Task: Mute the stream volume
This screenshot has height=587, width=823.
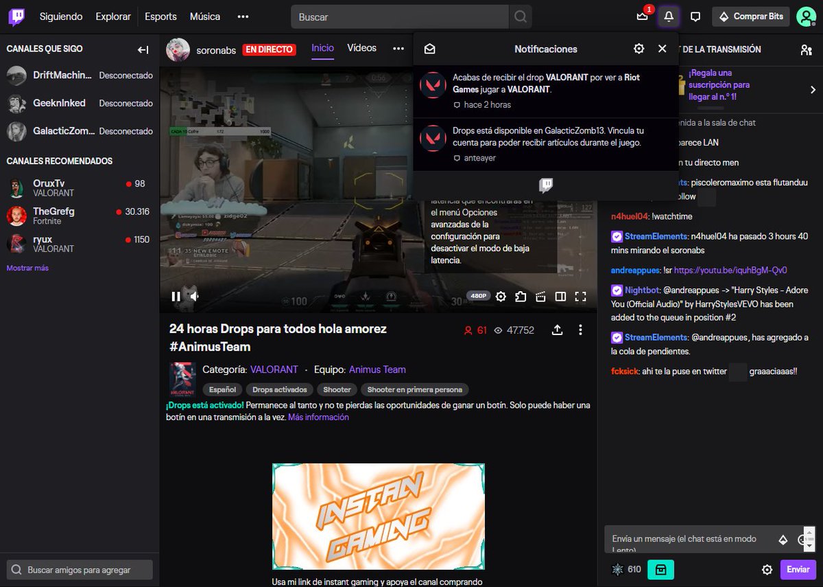Action: 195,297
